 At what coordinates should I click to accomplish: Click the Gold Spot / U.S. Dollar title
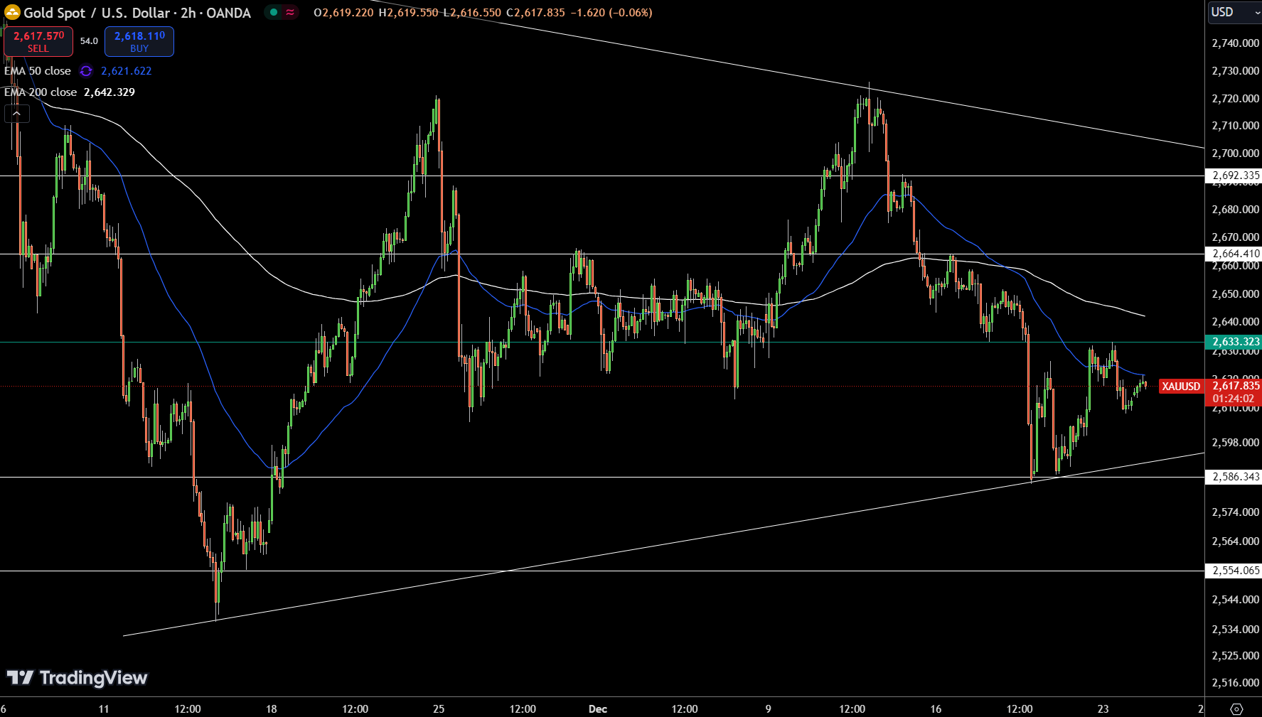click(x=137, y=13)
